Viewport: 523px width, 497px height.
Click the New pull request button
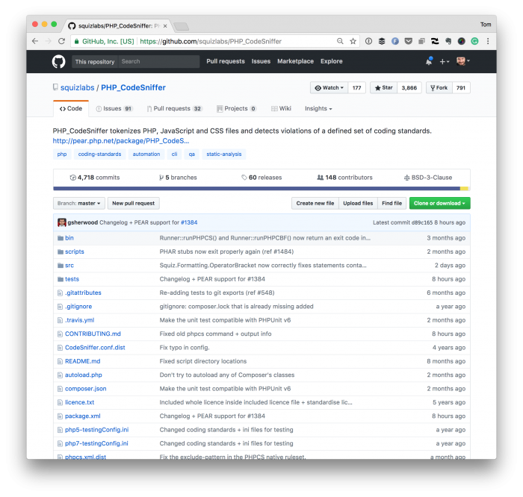[134, 203]
